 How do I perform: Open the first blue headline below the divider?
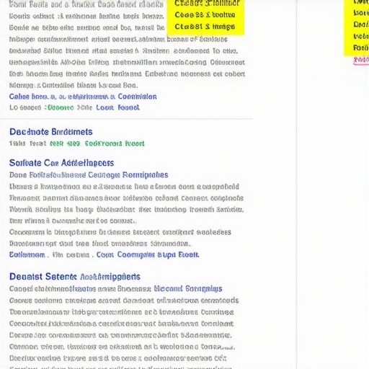(x=51, y=132)
